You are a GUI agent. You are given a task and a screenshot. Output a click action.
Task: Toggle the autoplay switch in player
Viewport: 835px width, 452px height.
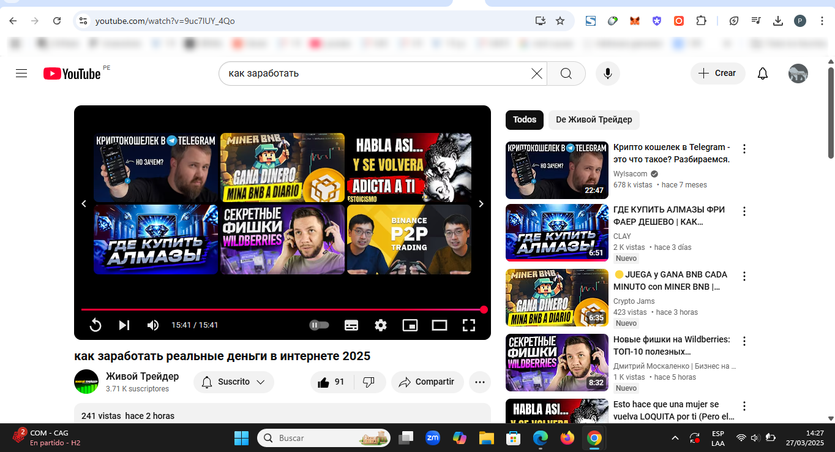coord(319,325)
